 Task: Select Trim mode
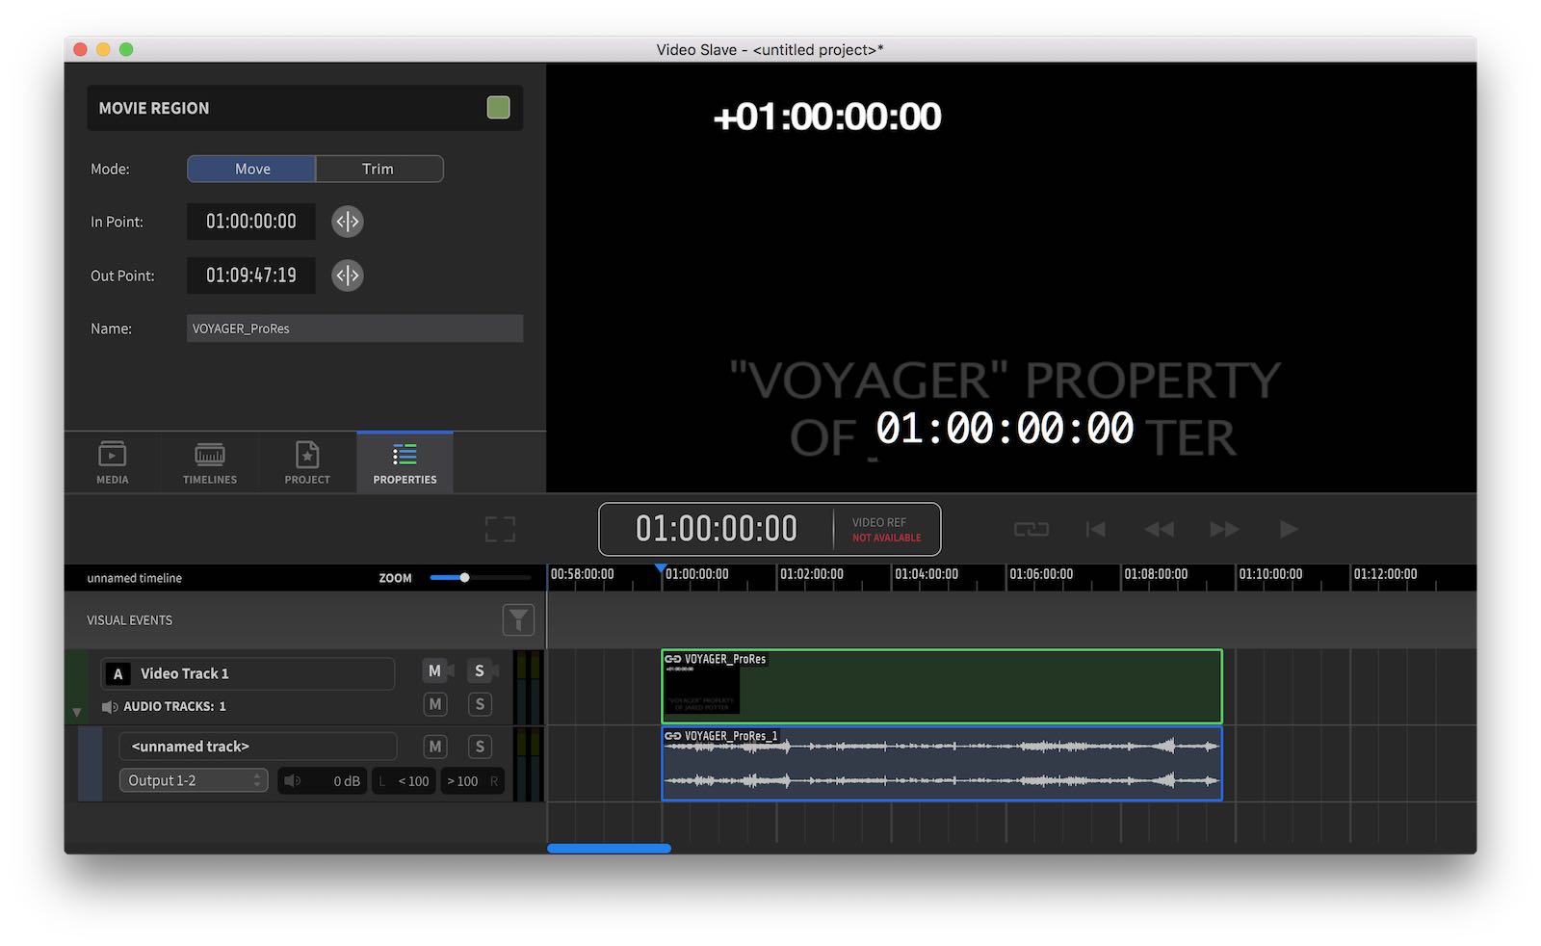[x=379, y=169]
